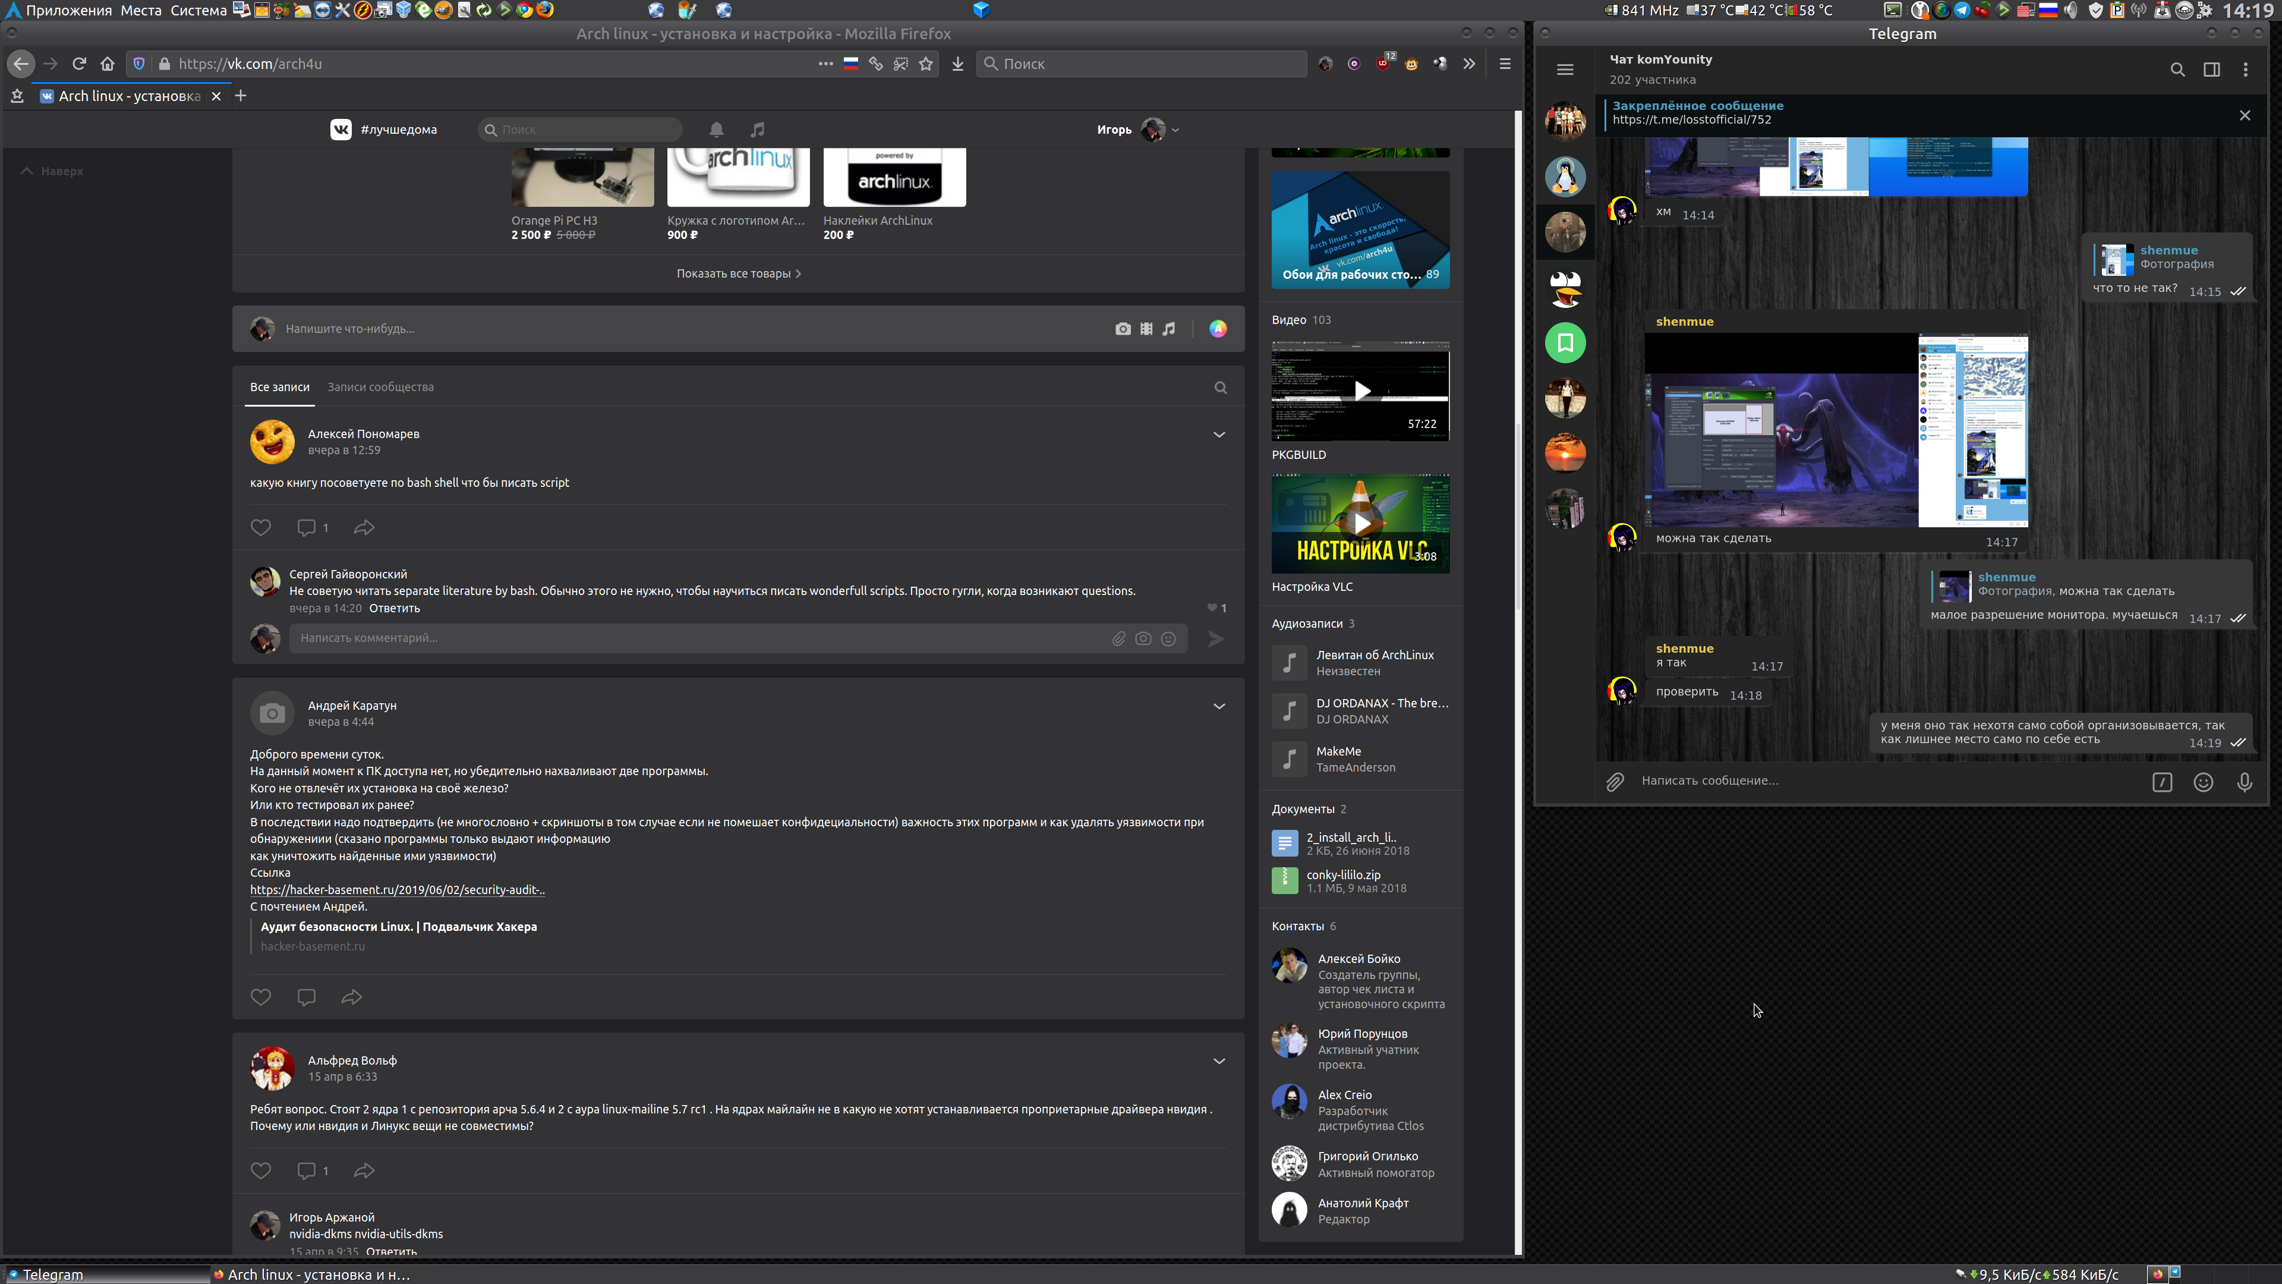Open VK notifications bell
The image size is (2282, 1284).
[717, 130]
